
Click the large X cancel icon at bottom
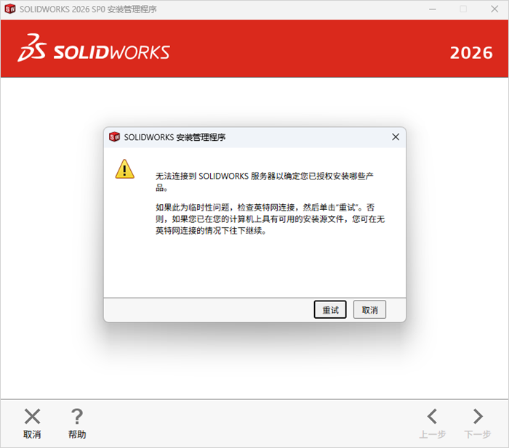click(x=32, y=416)
